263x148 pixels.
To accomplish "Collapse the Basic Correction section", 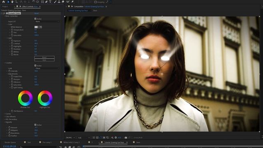I will 5,16.
